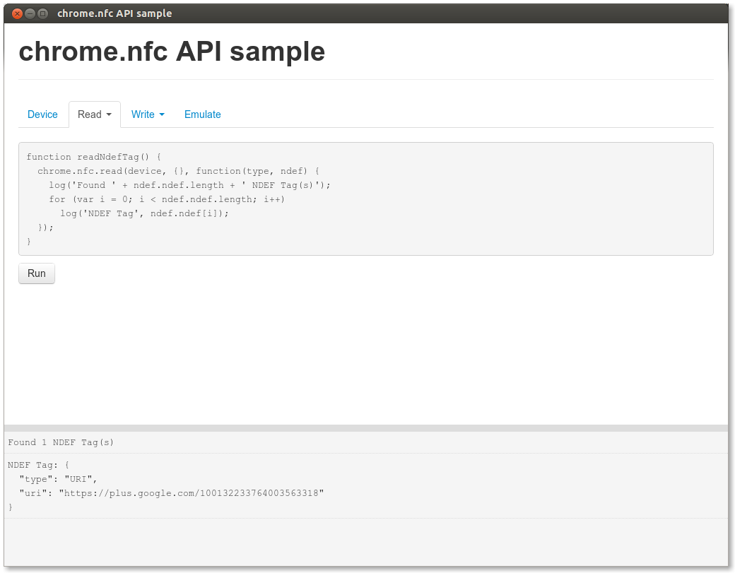
Task: Click the 'for (var i = 0' code line
Action: pos(167,199)
